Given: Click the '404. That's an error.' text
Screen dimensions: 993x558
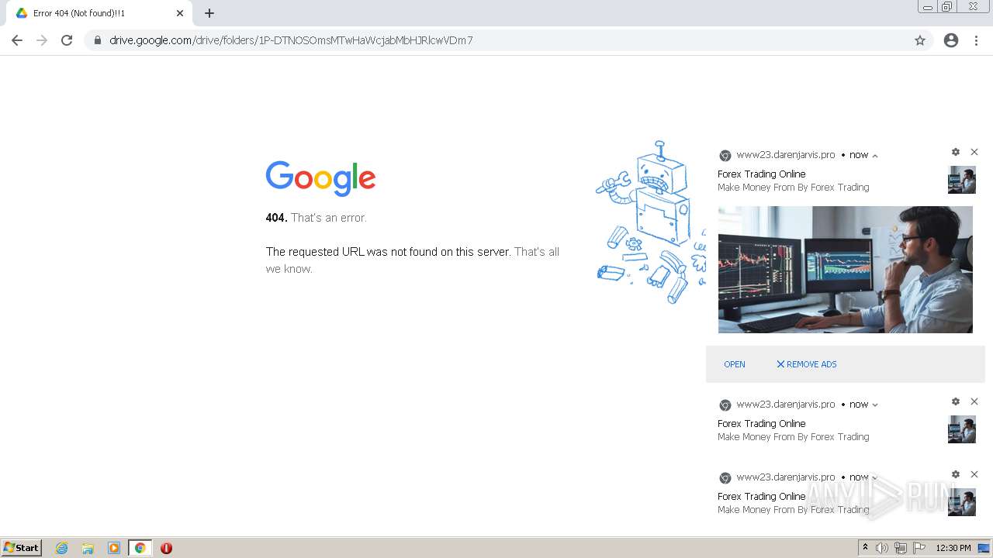Looking at the screenshot, I should pos(317,218).
